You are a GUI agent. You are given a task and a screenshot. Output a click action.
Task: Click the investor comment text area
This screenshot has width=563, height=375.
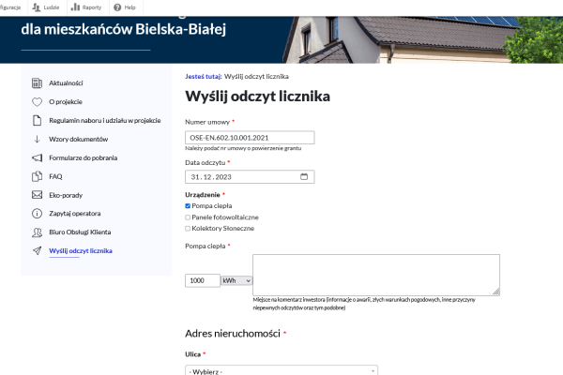(375, 274)
